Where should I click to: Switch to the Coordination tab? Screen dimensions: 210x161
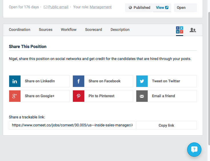(x=19, y=30)
